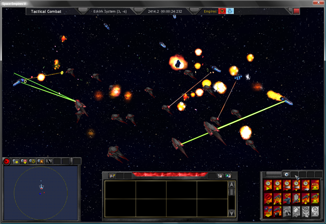Click the binoculars target order icon

287,198
